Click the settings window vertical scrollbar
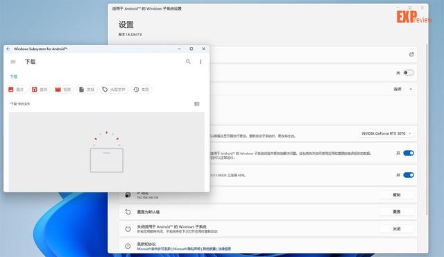The height and width of the screenshot is (257, 444). pos(427,129)
